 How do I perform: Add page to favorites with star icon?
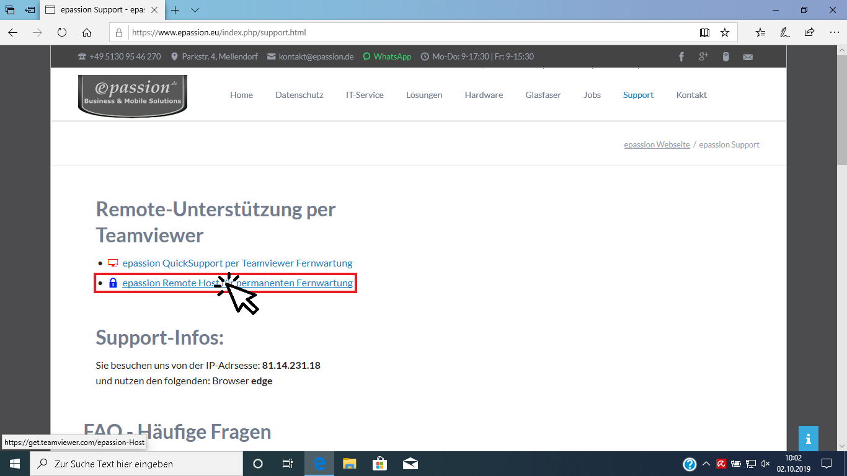coord(724,33)
